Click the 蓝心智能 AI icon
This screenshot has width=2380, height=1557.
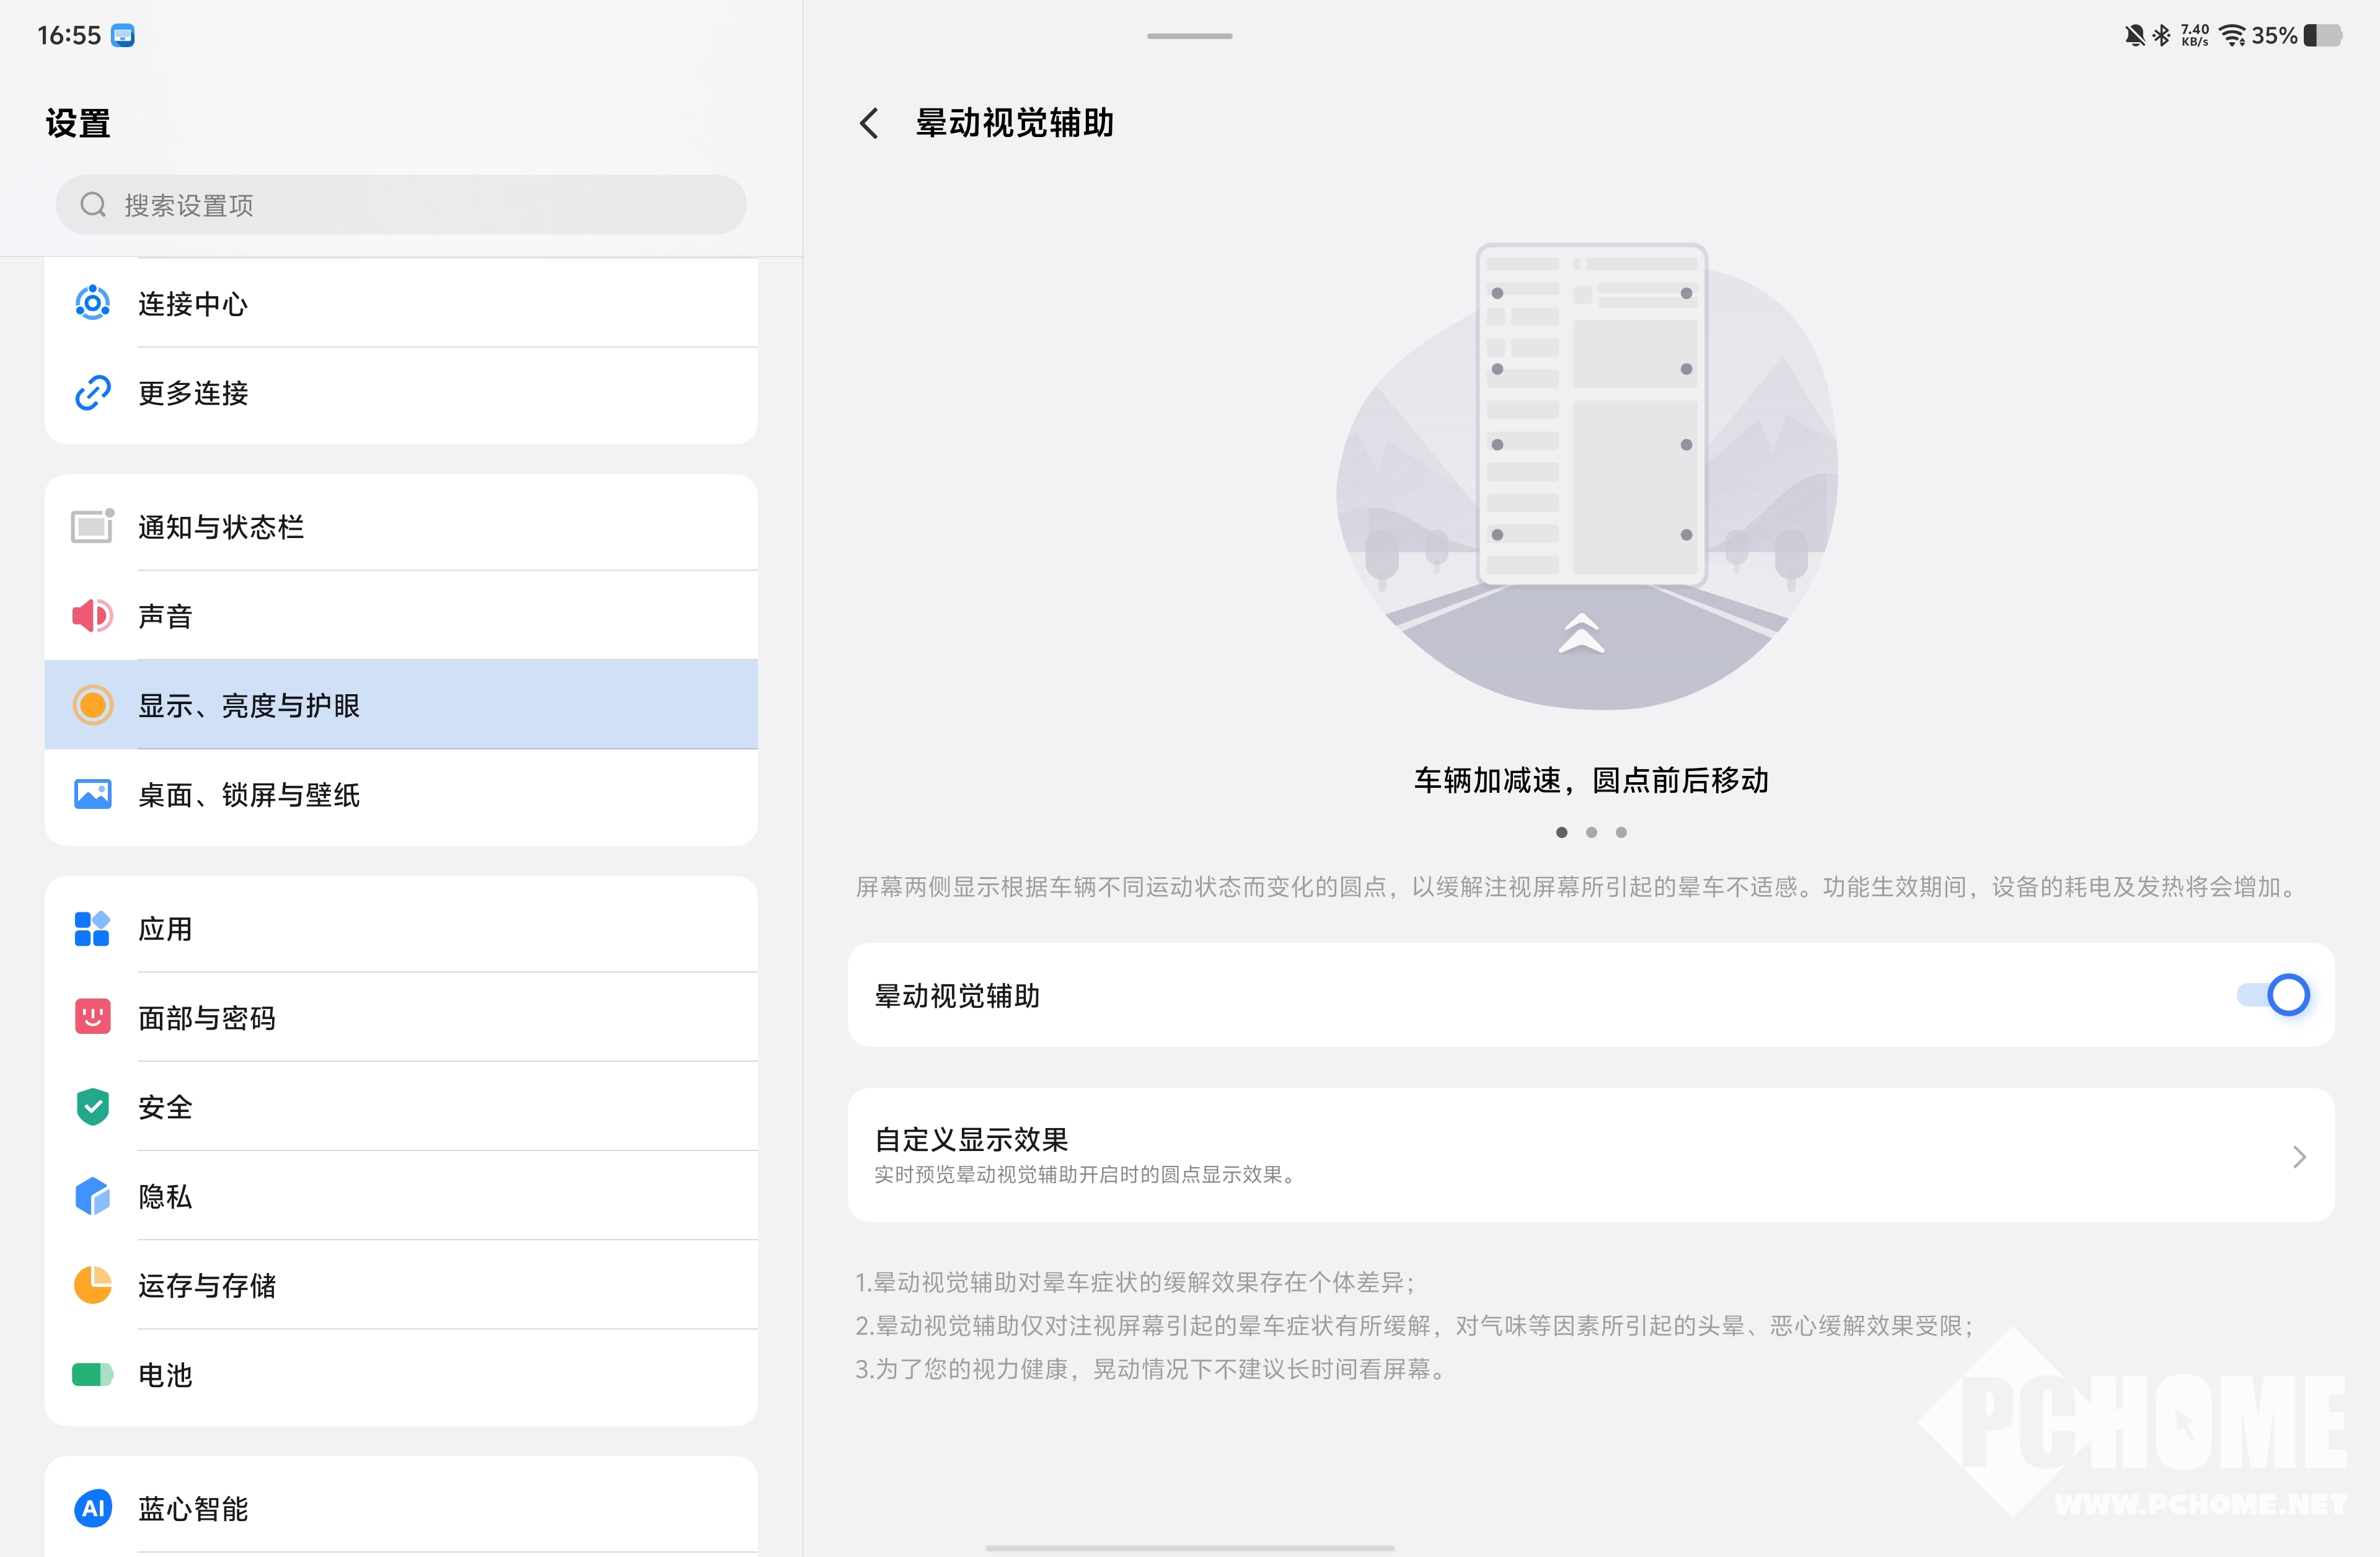(x=93, y=1508)
